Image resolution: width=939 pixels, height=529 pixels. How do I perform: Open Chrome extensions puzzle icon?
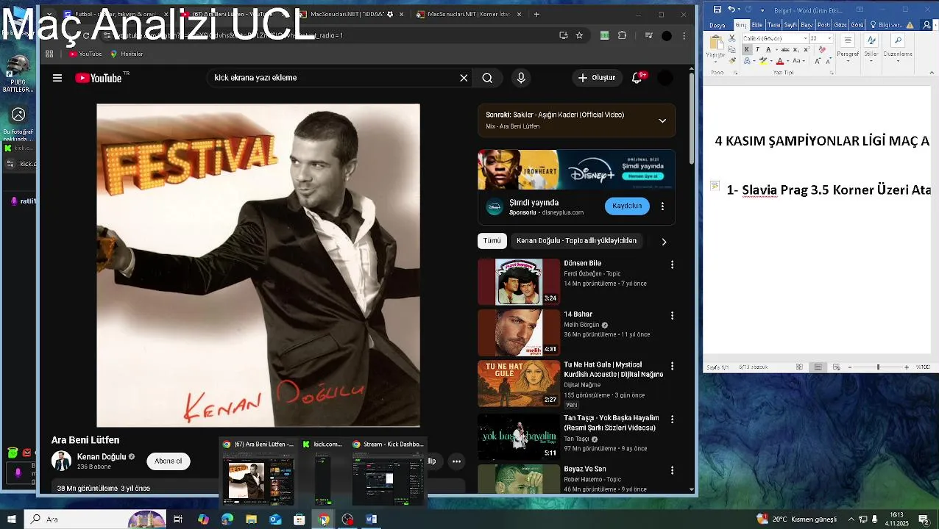tap(622, 35)
